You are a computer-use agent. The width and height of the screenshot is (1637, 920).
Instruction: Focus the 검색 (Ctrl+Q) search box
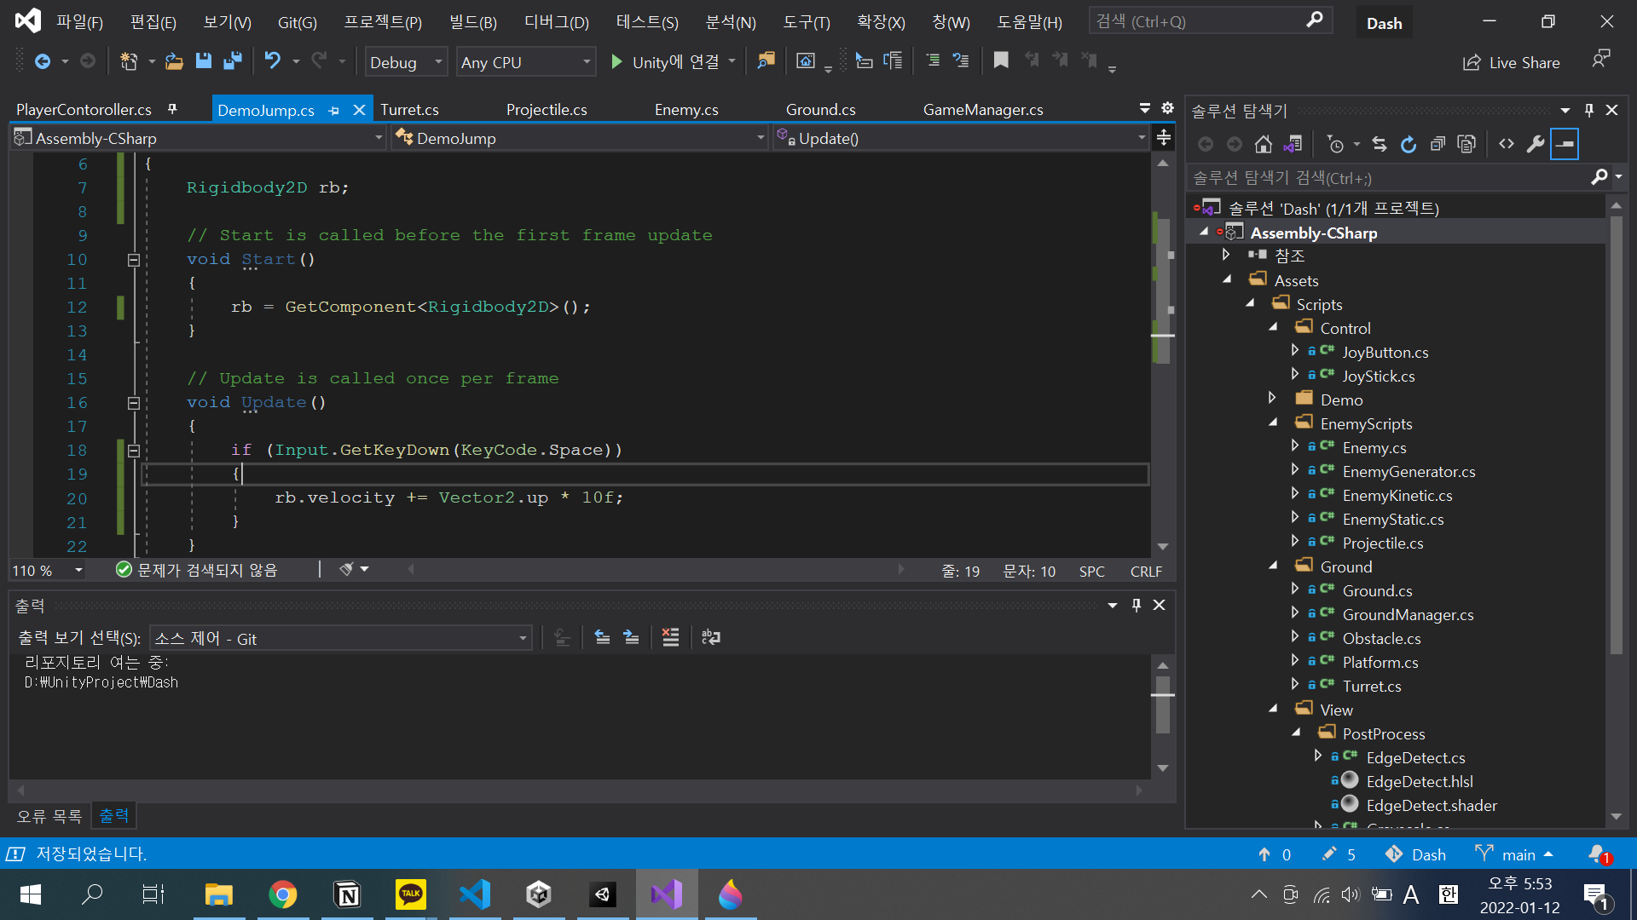pos(1211,21)
